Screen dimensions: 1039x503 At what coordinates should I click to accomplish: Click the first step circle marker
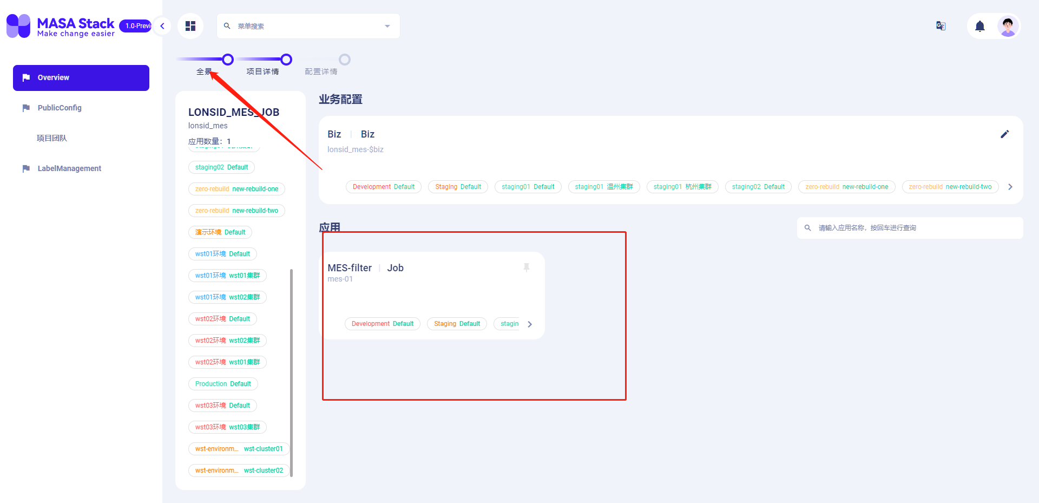(x=228, y=60)
